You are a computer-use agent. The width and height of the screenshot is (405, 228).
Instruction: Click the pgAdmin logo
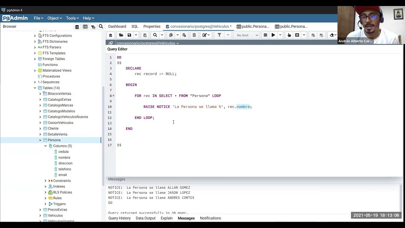click(x=15, y=18)
